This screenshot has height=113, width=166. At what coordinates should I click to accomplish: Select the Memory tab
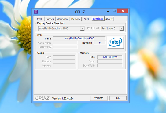pos(76,19)
